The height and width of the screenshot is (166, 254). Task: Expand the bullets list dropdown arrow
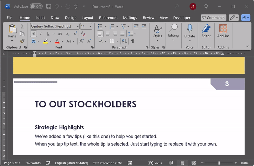pyautogui.click(x=105, y=26)
